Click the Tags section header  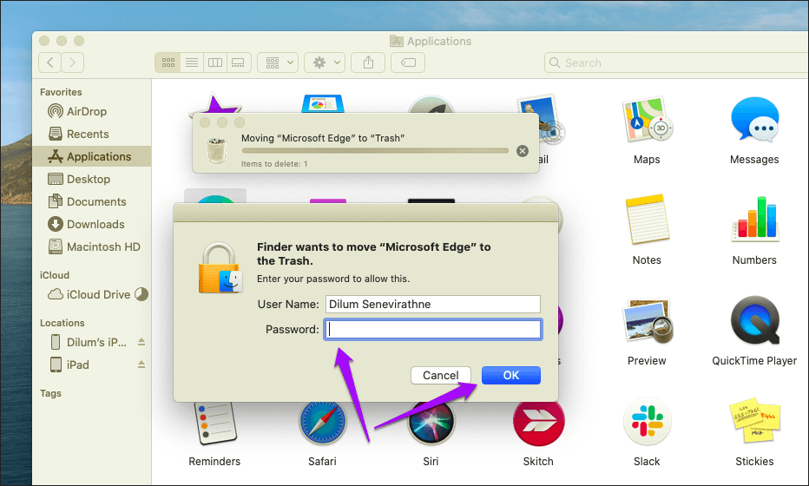coord(50,393)
